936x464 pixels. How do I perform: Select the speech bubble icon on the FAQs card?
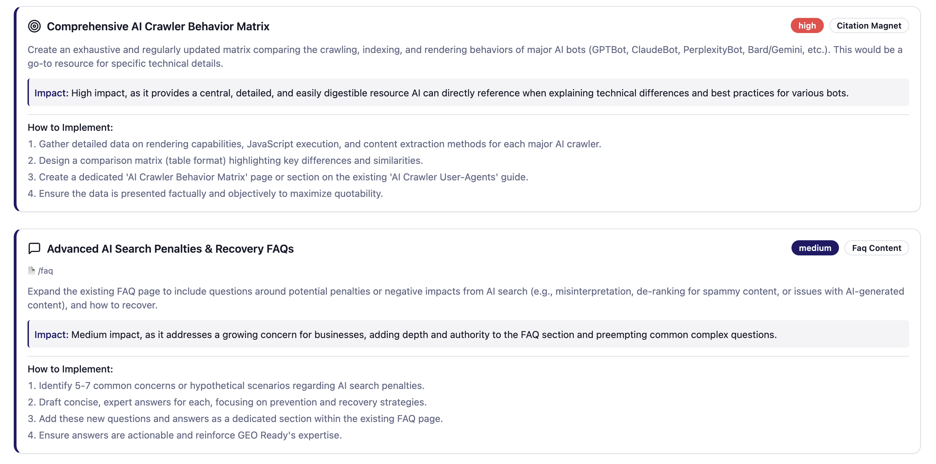tap(34, 249)
